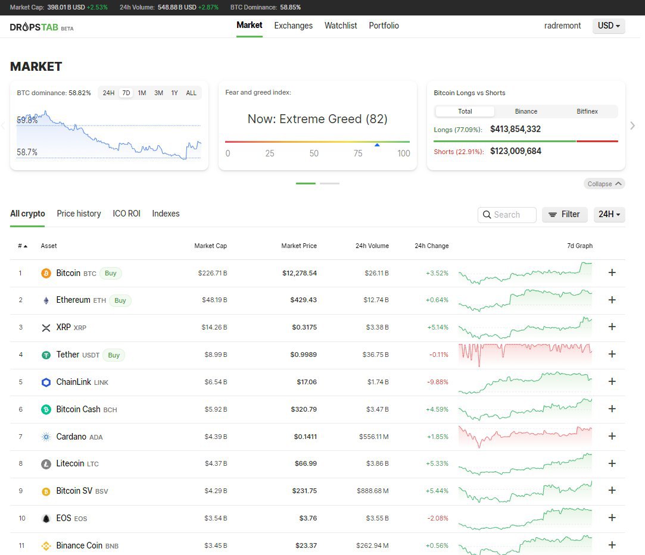Open the Filter options

565,214
